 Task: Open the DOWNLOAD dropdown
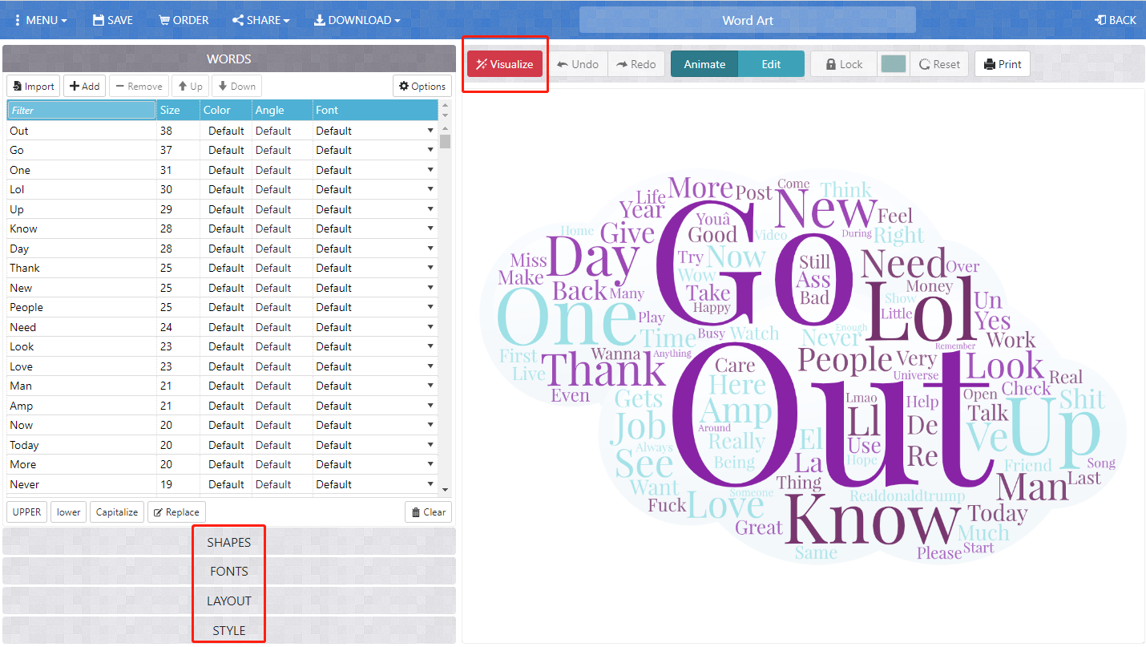(357, 20)
